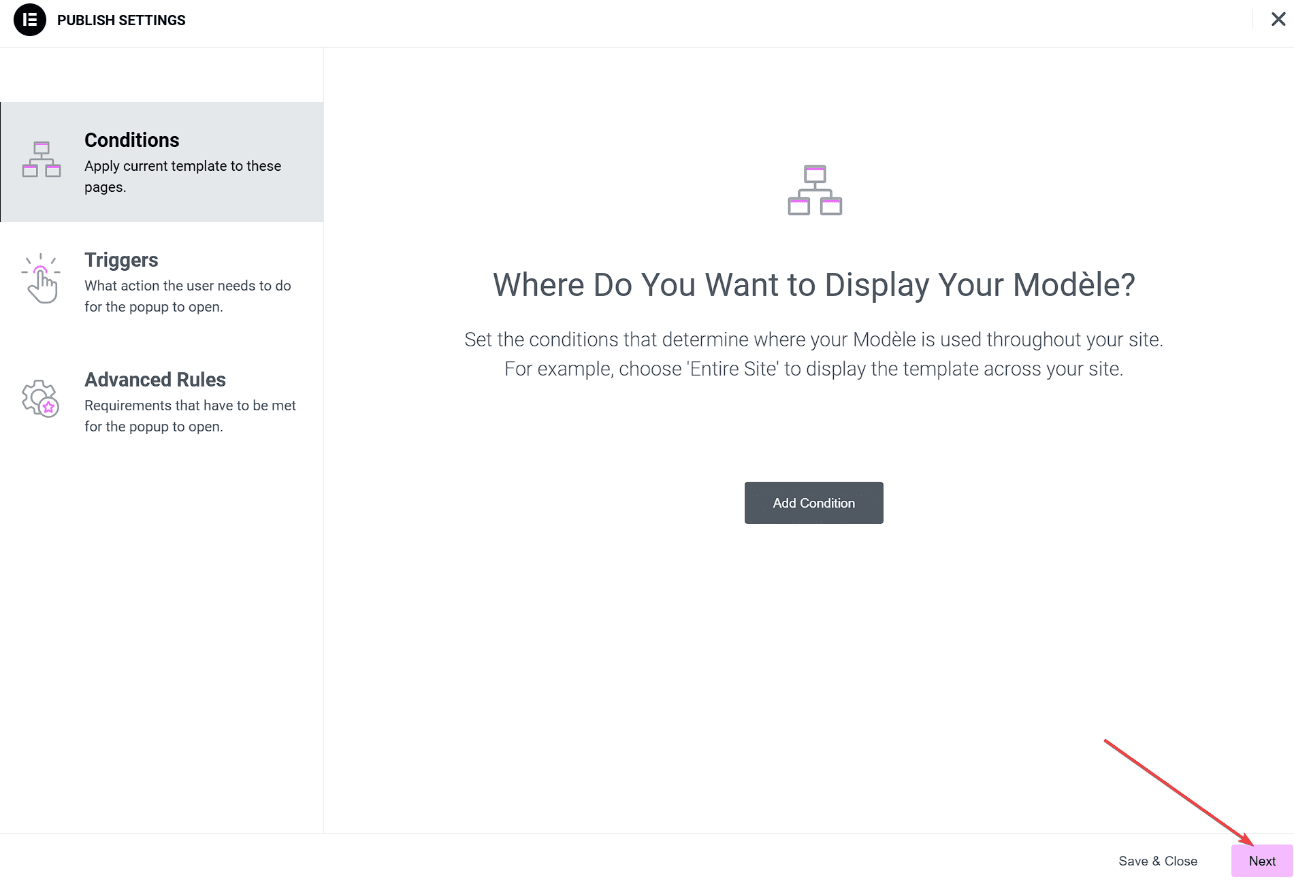Click the 'Requirements that have to be met' description

(x=190, y=416)
